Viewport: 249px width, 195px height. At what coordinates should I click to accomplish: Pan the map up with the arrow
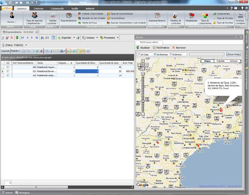click(x=142, y=61)
